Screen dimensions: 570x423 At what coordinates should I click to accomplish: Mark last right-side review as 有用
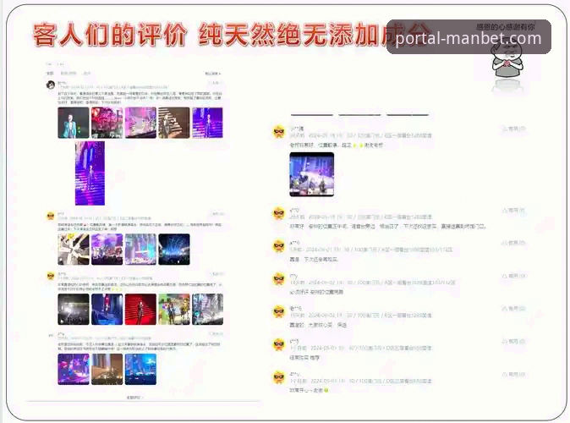(x=513, y=374)
